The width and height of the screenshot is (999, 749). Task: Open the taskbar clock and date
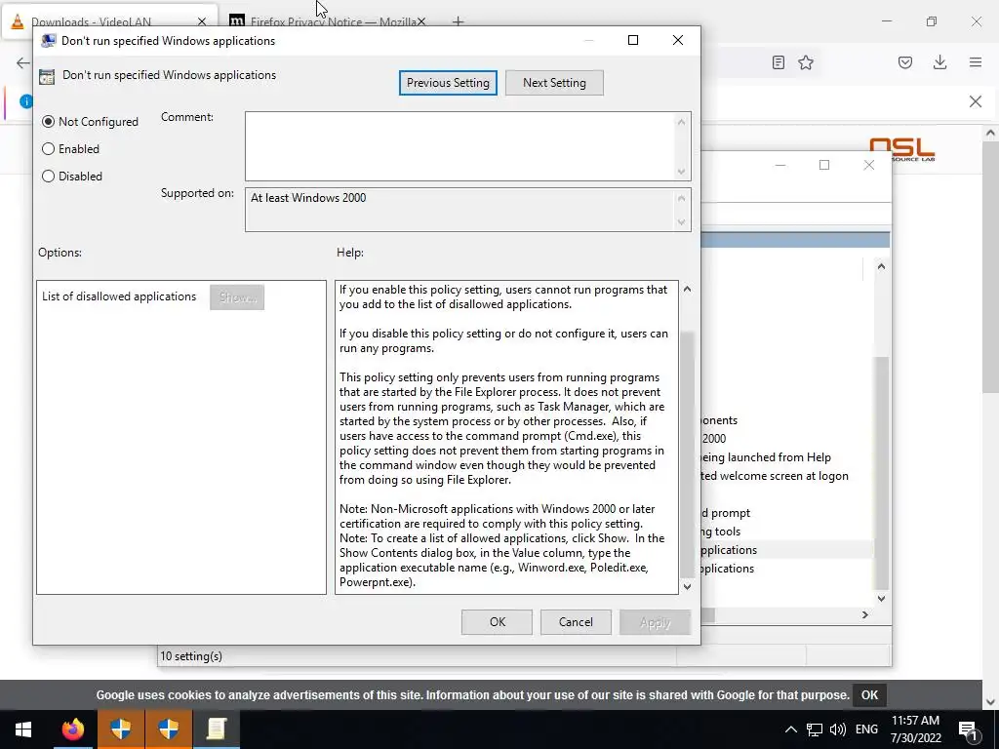point(915,729)
